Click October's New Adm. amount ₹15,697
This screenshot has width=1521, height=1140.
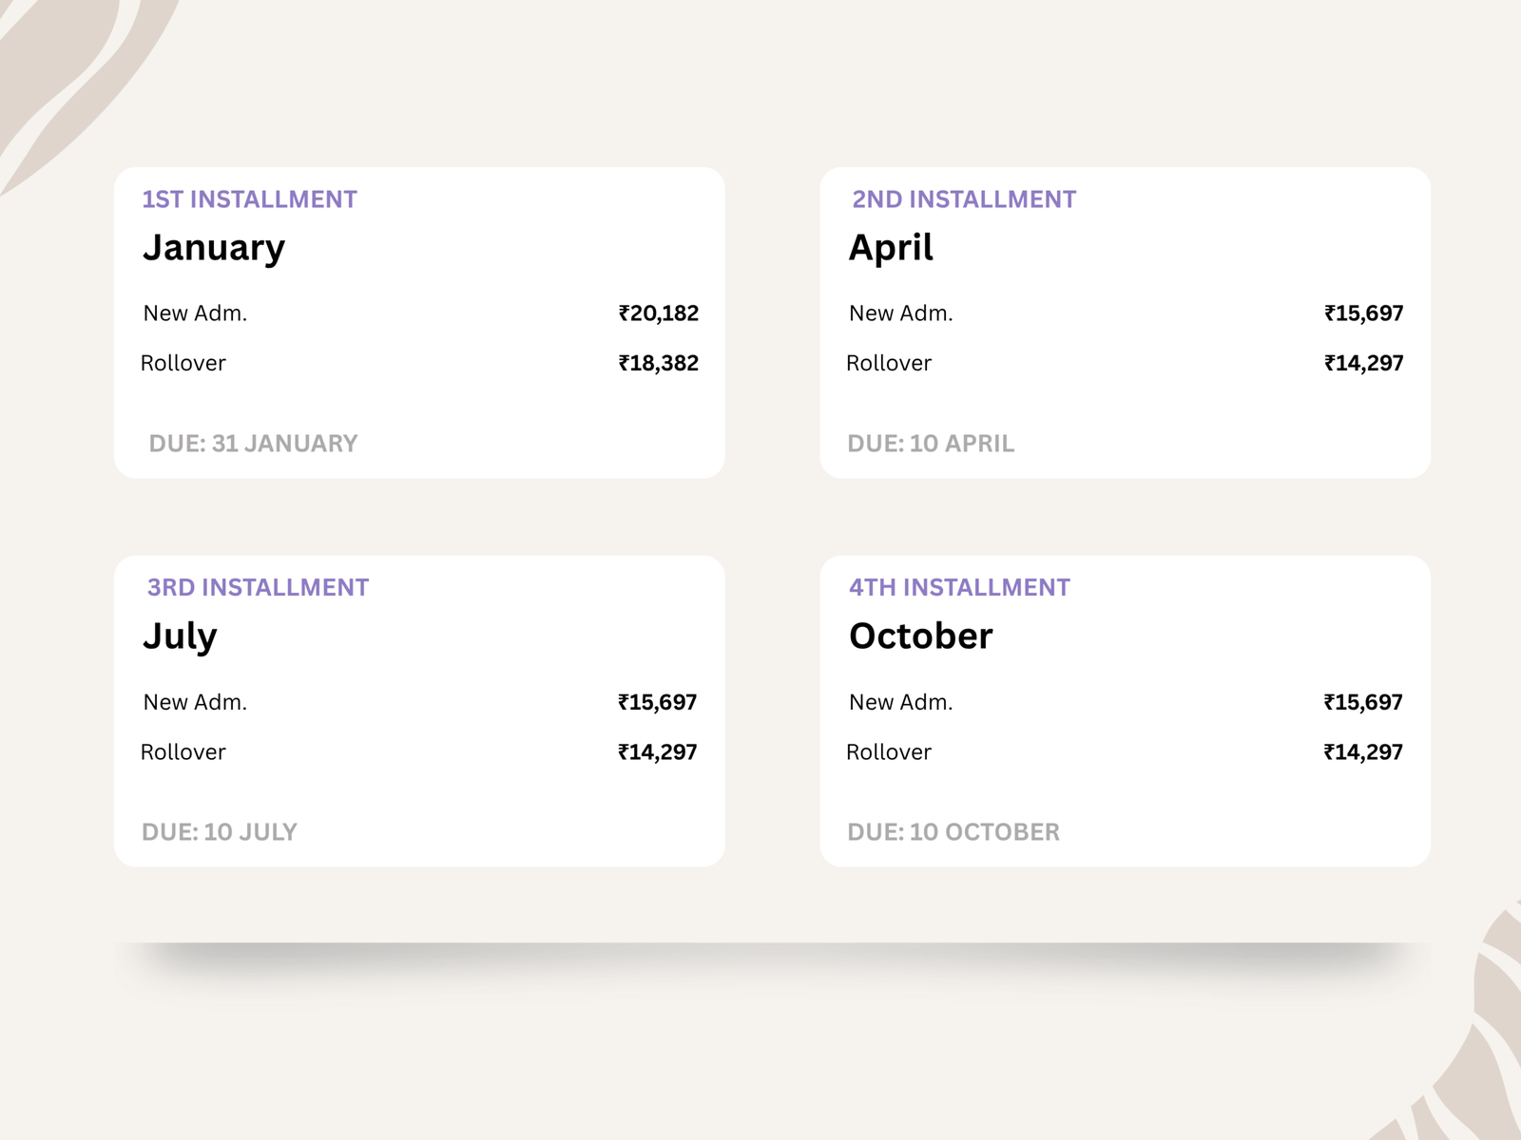tap(1362, 703)
